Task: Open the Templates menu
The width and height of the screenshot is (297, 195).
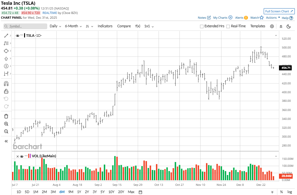Action: (258, 26)
